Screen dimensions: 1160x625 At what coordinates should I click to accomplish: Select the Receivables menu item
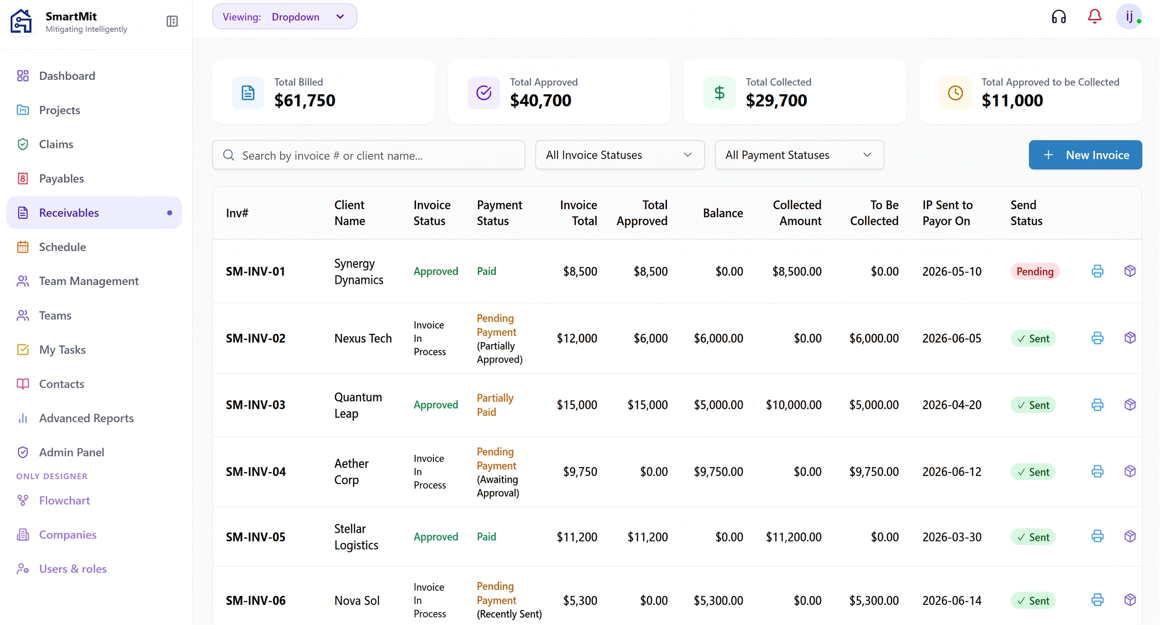(x=94, y=213)
